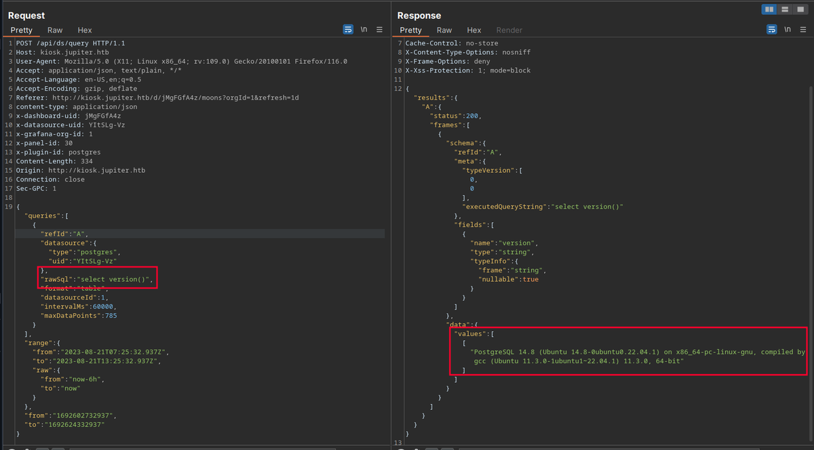This screenshot has width=814, height=450.
Task: Click the "maxDataPoints":785 line
Action: click(79, 316)
